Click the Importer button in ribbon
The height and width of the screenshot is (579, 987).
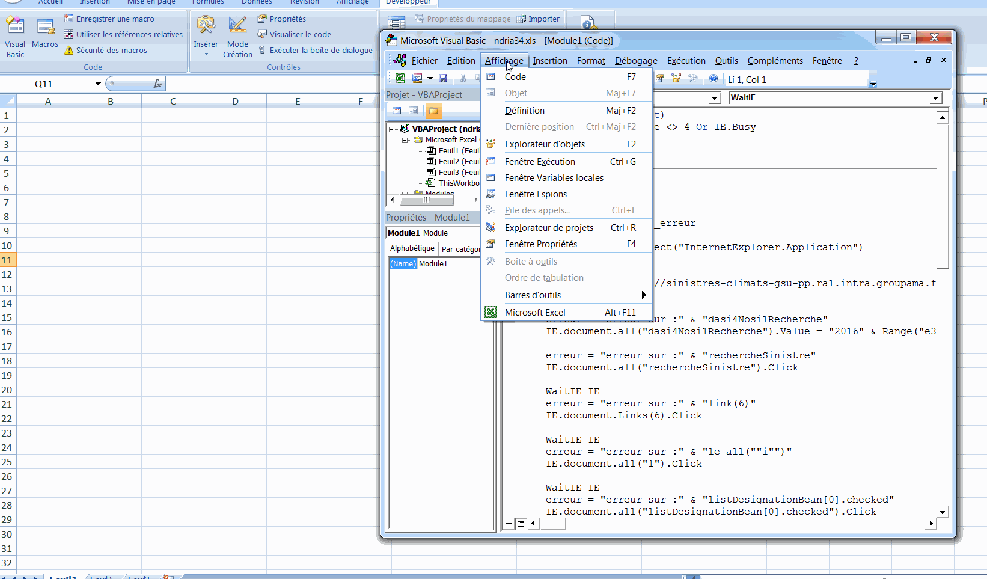pyautogui.click(x=539, y=19)
